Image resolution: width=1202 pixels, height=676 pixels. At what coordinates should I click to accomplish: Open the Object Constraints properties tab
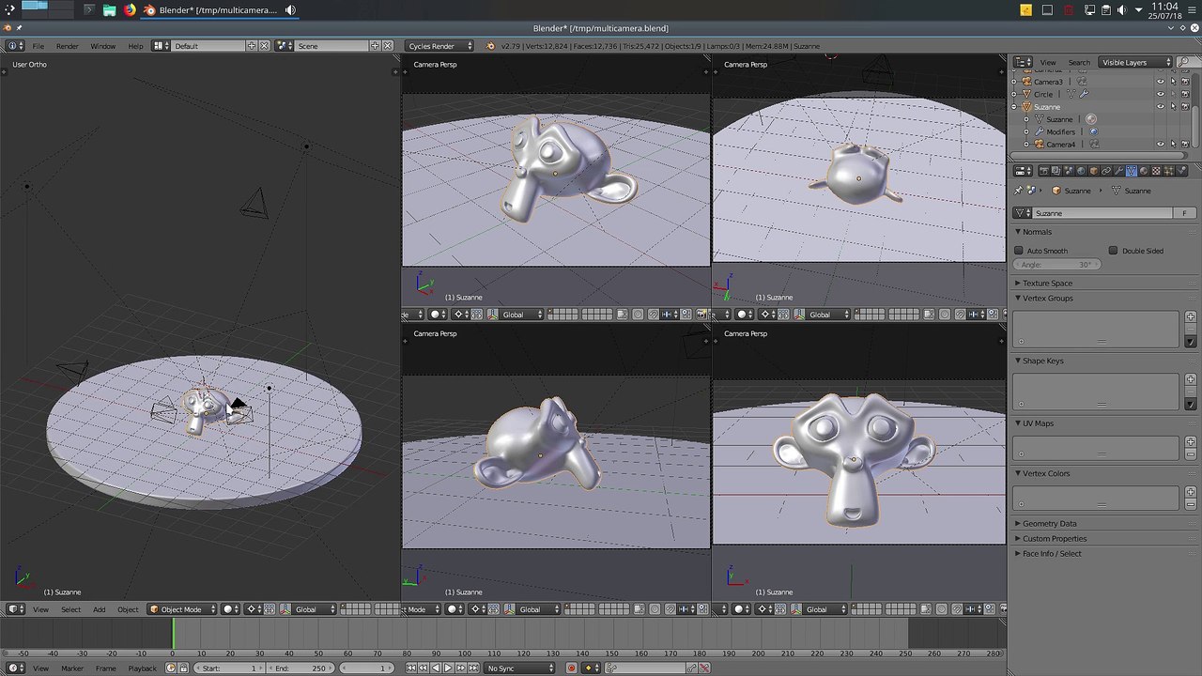pos(1105,171)
